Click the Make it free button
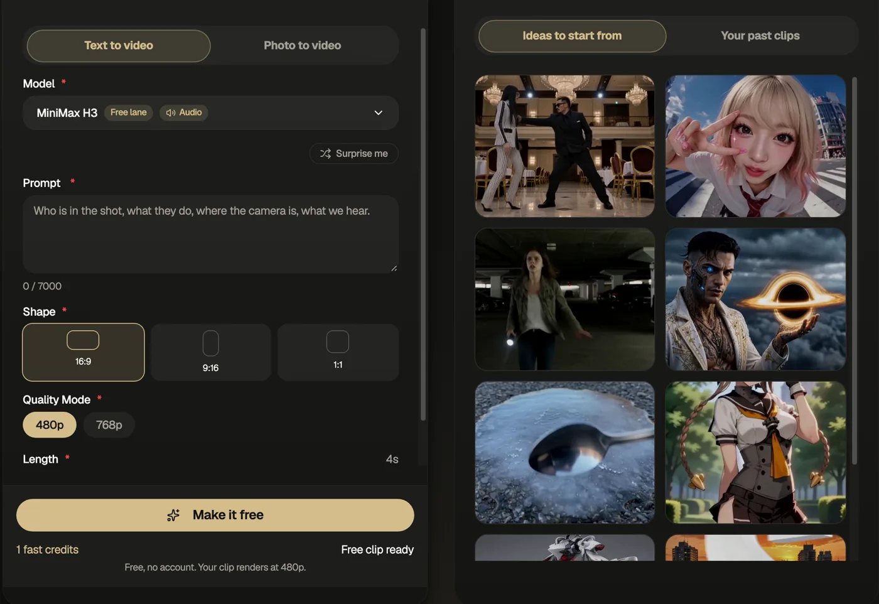Image resolution: width=879 pixels, height=604 pixels. point(215,515)
